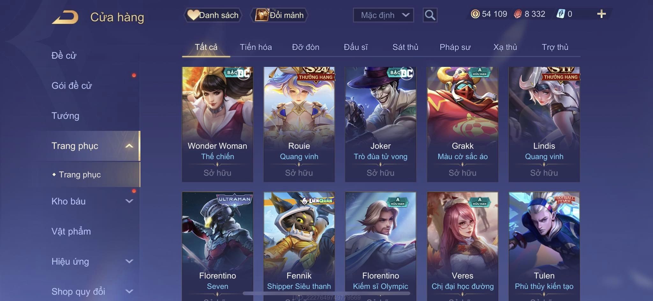Go back using the gold arrow icon
653x301 pixels.
[x=65, y=17]
